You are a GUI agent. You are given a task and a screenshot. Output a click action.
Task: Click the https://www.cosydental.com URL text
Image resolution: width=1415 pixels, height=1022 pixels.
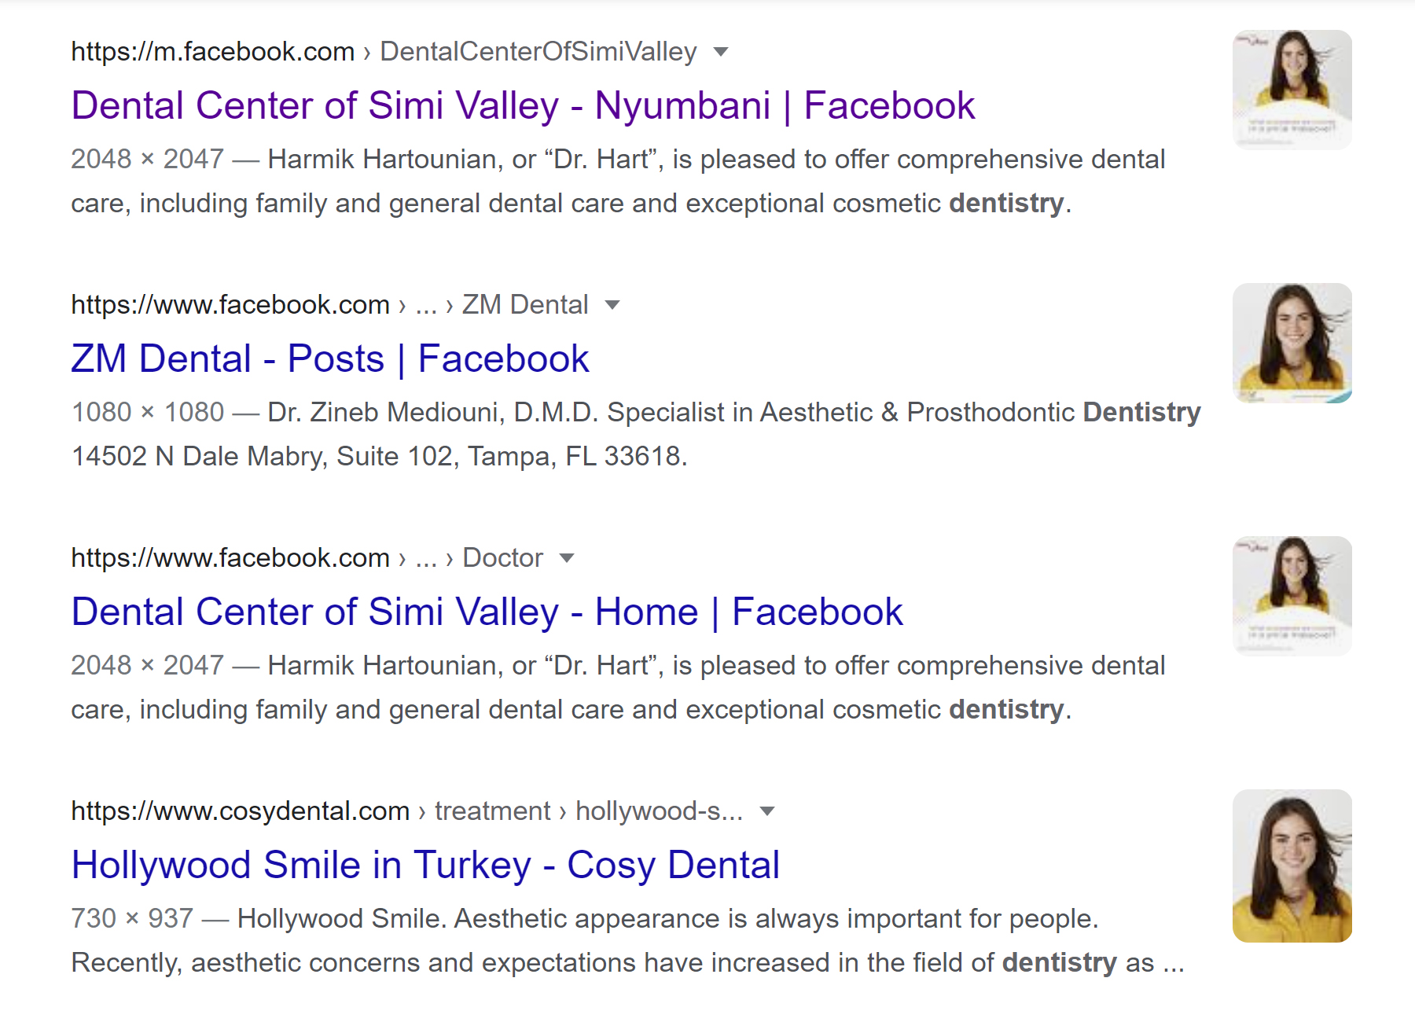point(240,811)
